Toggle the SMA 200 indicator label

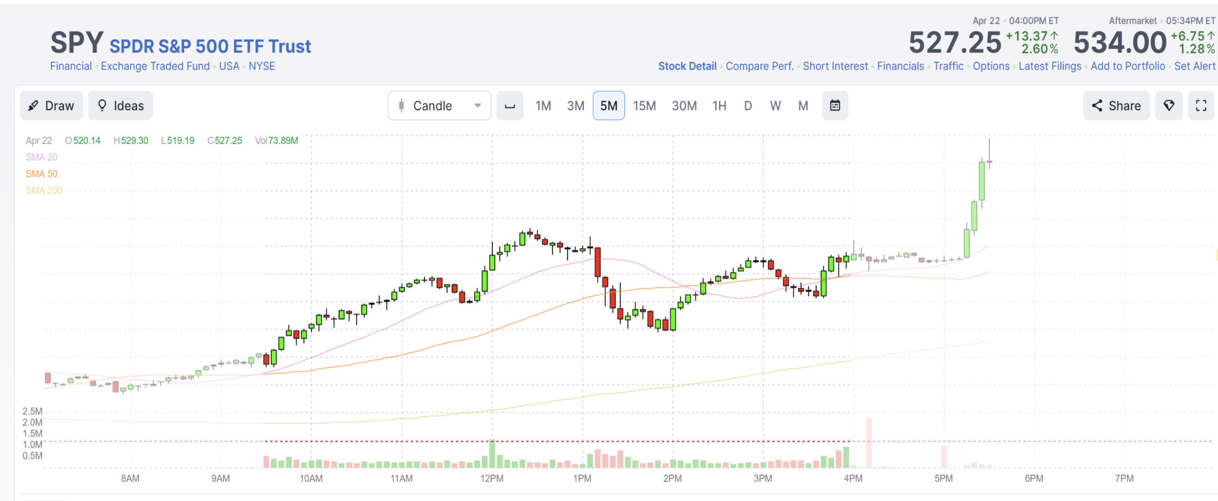pyautogui.click(x=44, y=190)
